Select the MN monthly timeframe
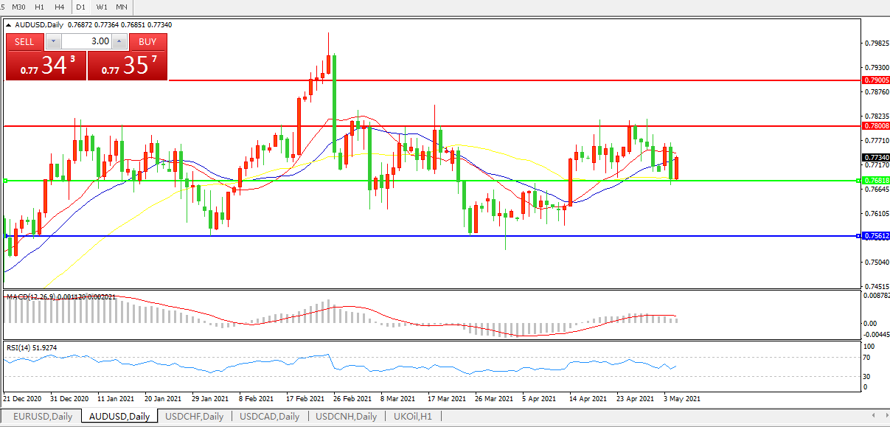This screenshot has width=890, height=427. (x=122, y=7)
